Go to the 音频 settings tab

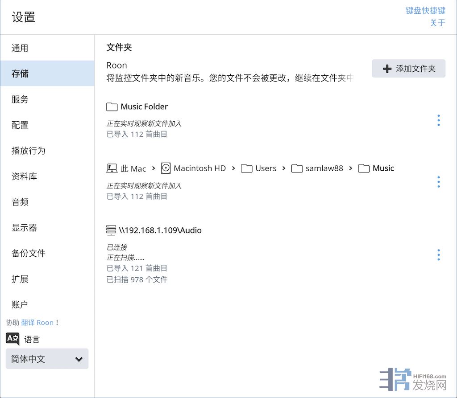click(x=20, y=202)
